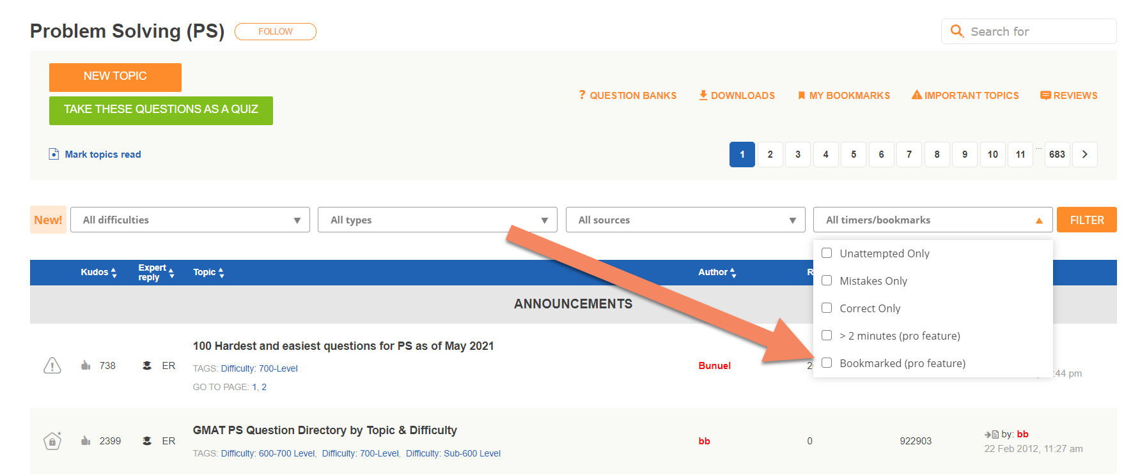This screenshot has width=1124, height=475.
Task: Open last post icon by bb
Action: [991, 434]
